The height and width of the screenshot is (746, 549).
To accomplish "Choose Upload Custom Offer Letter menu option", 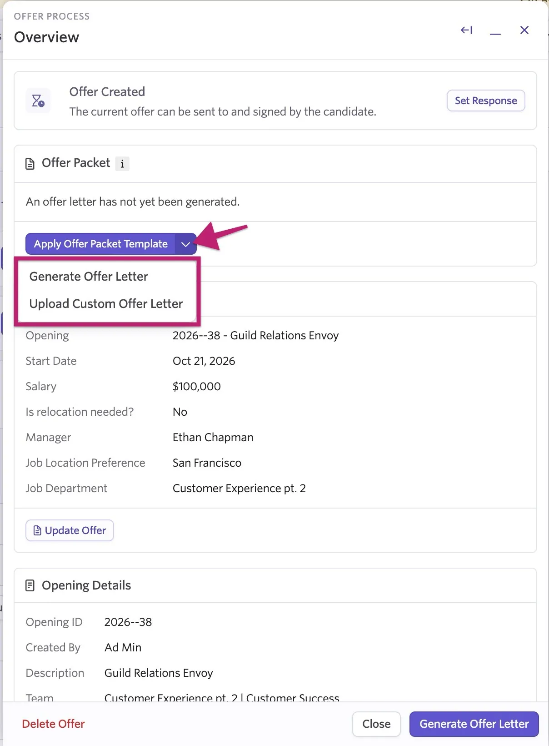I will (x=106, y=304).
